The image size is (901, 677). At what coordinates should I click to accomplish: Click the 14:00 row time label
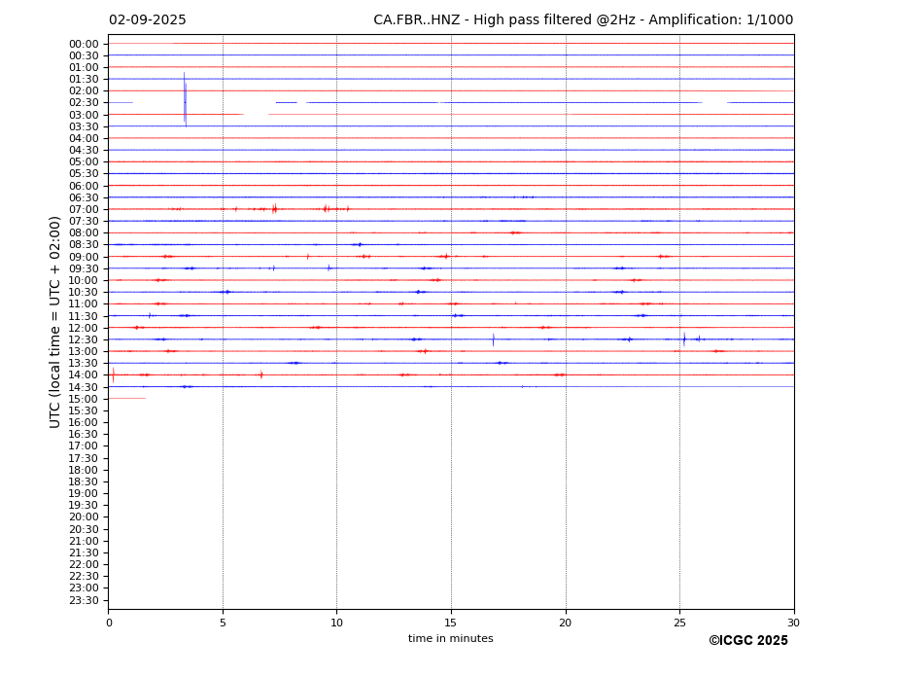tap(84, 375)
